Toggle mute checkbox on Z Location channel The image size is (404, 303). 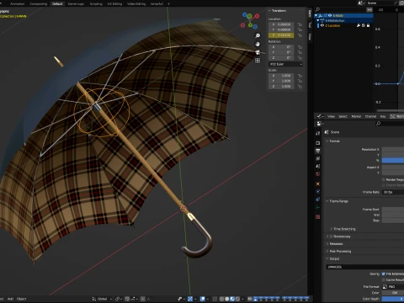364,25
